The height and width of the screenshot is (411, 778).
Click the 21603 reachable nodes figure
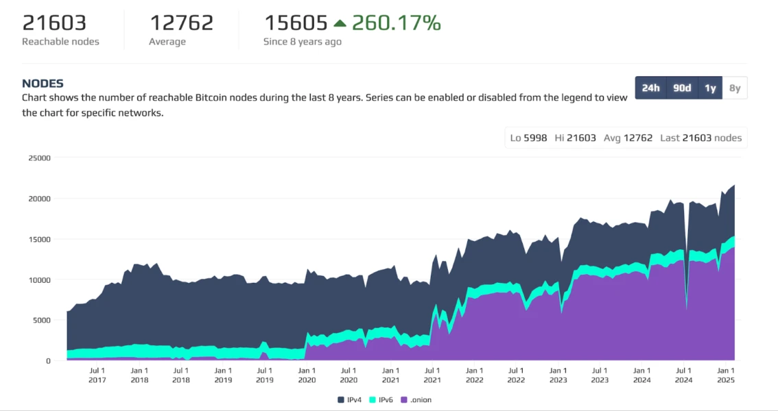[54, 23]
